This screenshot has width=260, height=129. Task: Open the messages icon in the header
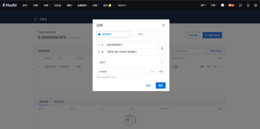click(240, 5)
